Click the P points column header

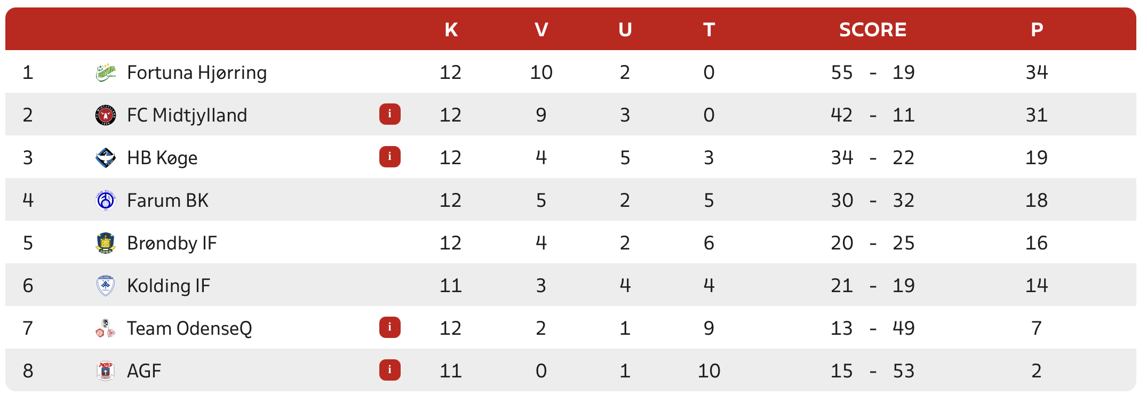pyautogui.click(x=1037, y=29)
